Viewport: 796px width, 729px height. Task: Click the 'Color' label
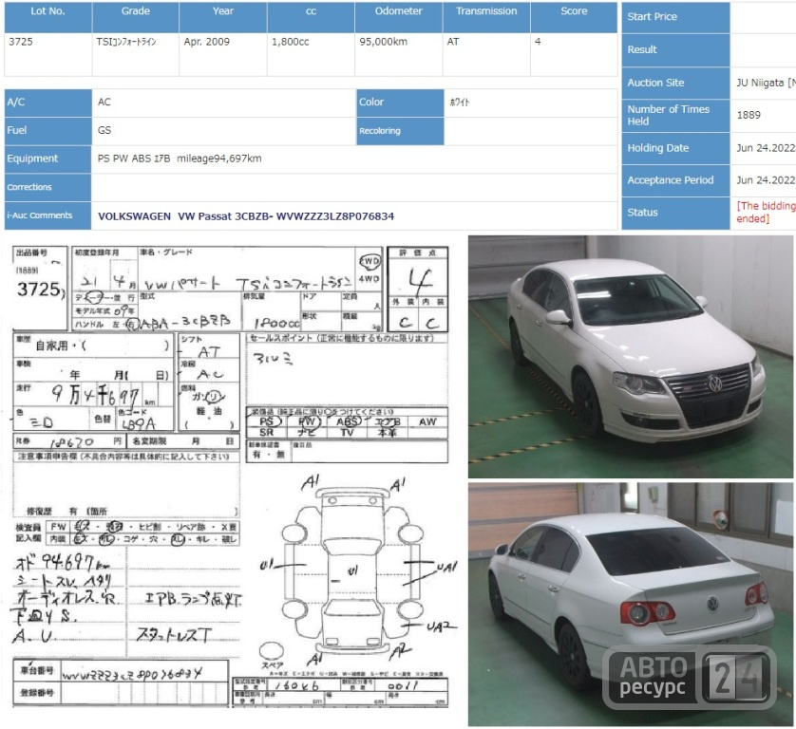pyautogui.click(x=400, y=102)
